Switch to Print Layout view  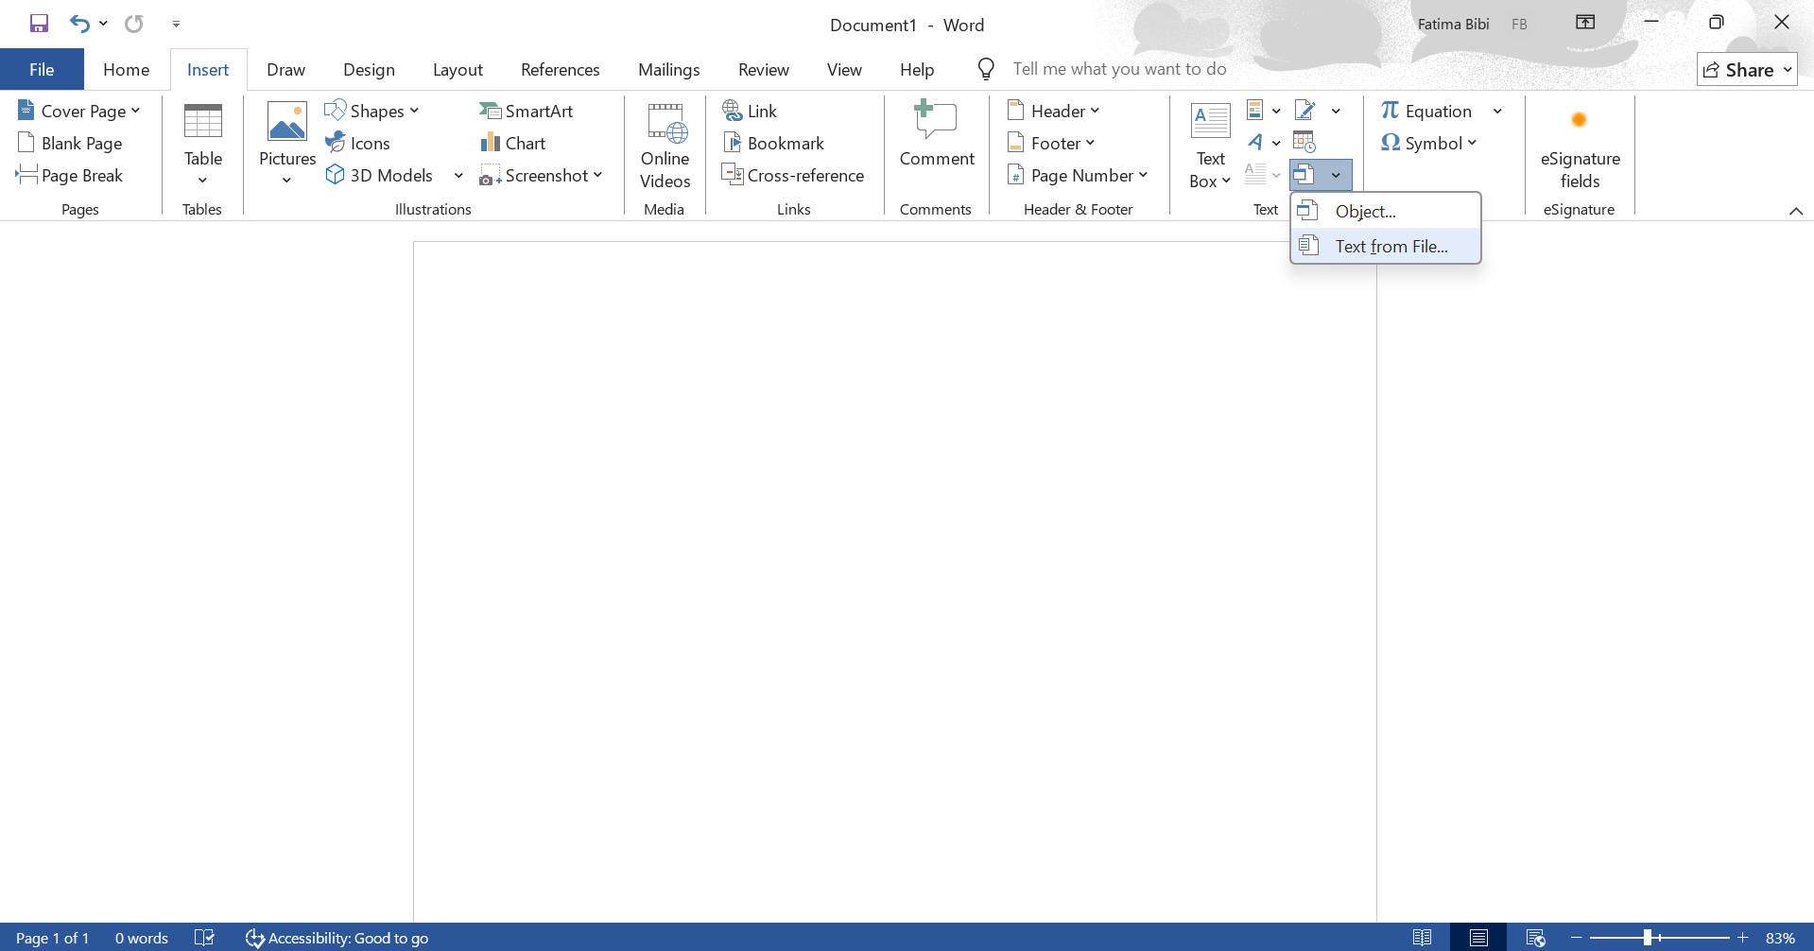pyautogui.click(x=1478, y=938)
